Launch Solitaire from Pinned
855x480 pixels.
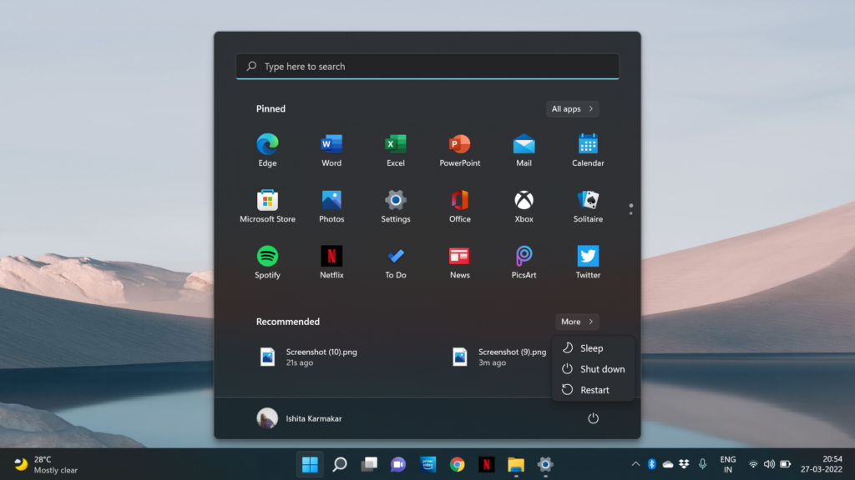(588, 207)
